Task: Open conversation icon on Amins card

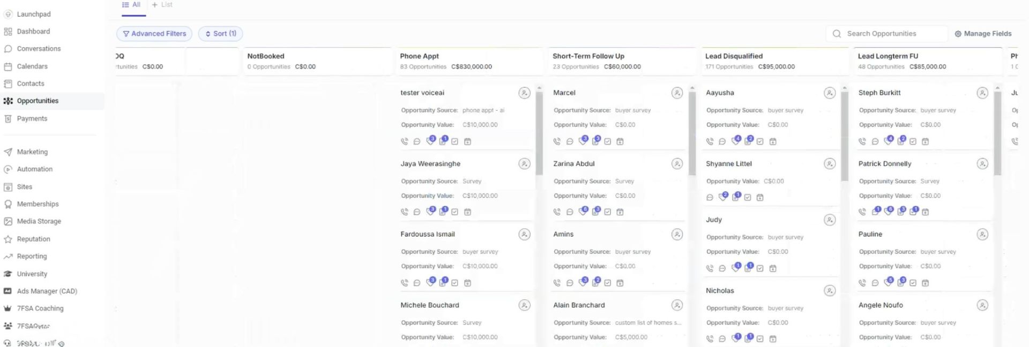Action: pos(570,283)
